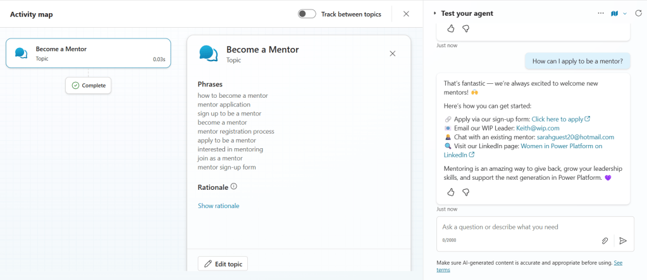Click the Rationale info icon
The image size is (647, 280).
(x=233, y=186)
